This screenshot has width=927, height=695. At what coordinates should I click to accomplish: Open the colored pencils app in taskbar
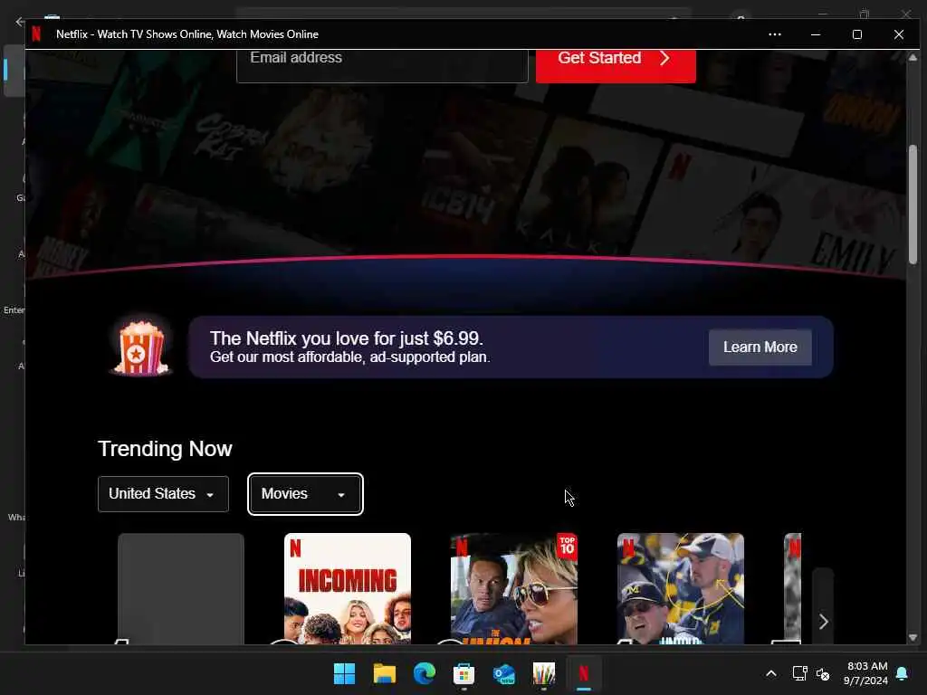544,673
